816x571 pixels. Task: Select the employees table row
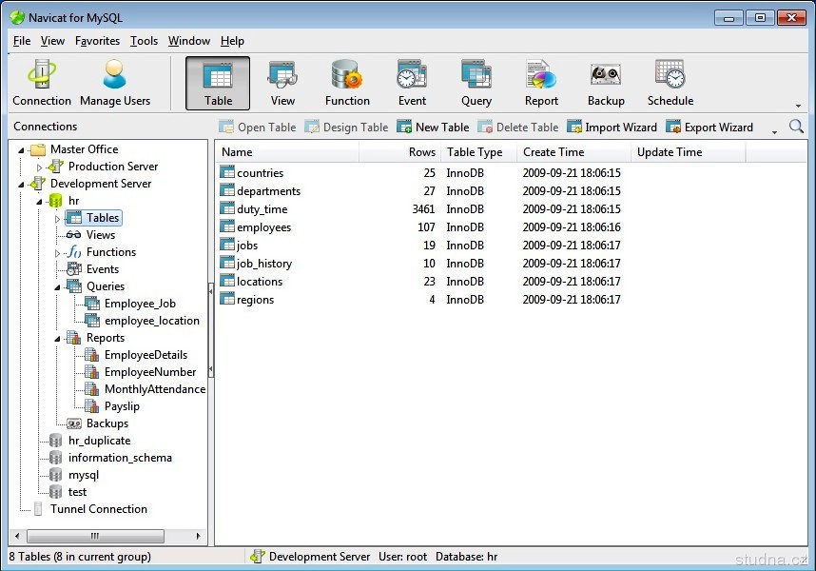click(x=263, y=227)
